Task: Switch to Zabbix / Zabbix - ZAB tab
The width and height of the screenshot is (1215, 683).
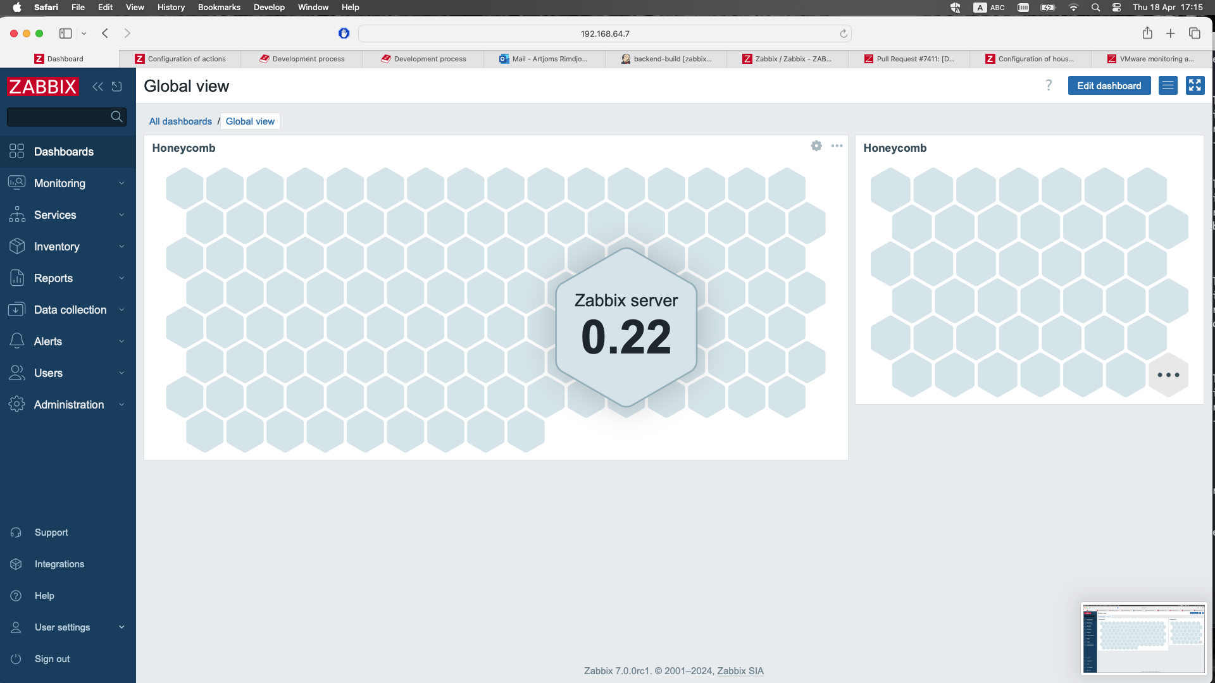Action: coord(787,59)
